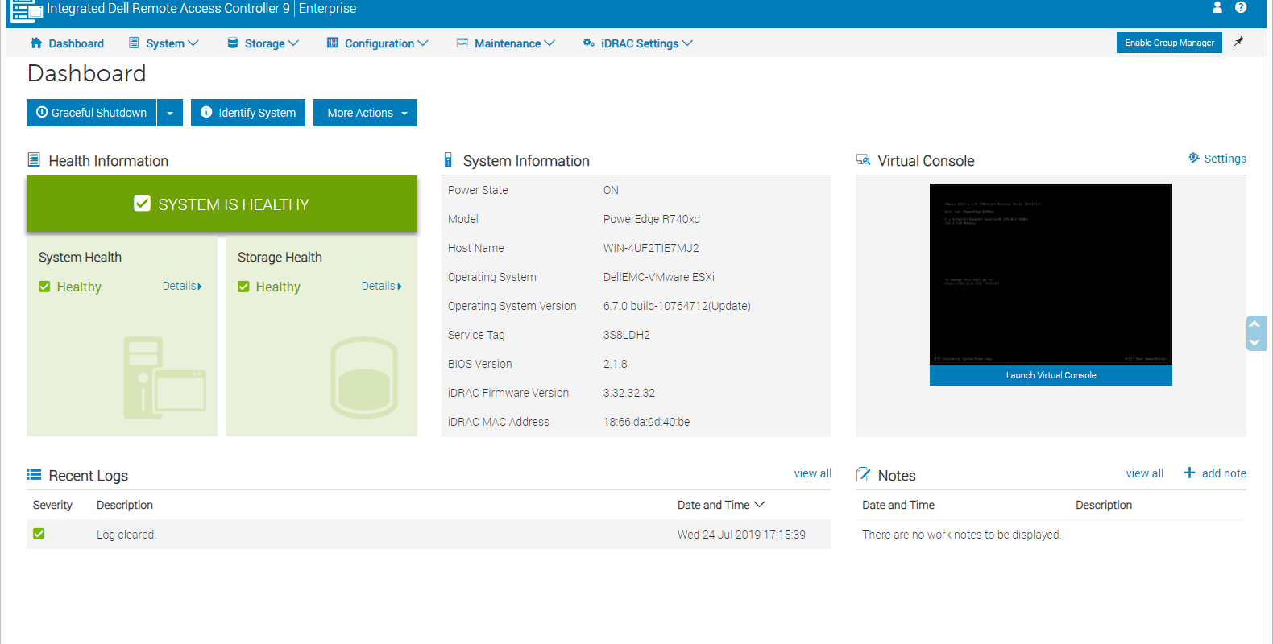Open the Storage menu
This screenshot has height=644, width=1273.
click(263, 43)
